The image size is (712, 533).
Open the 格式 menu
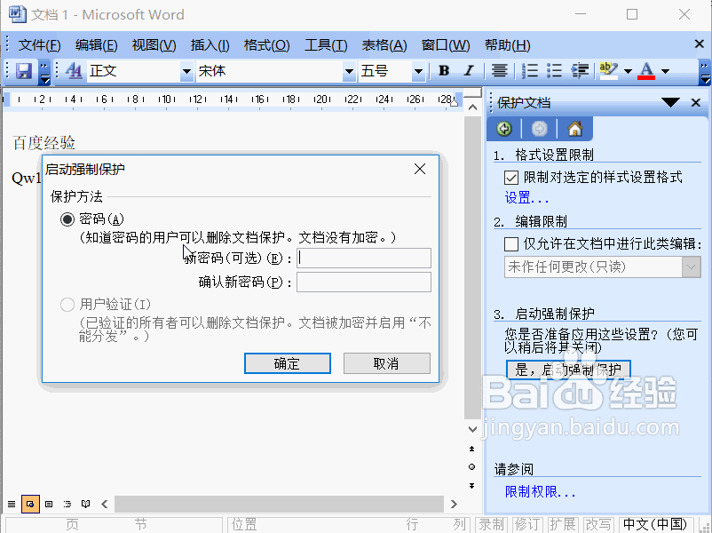click(267, 44)
